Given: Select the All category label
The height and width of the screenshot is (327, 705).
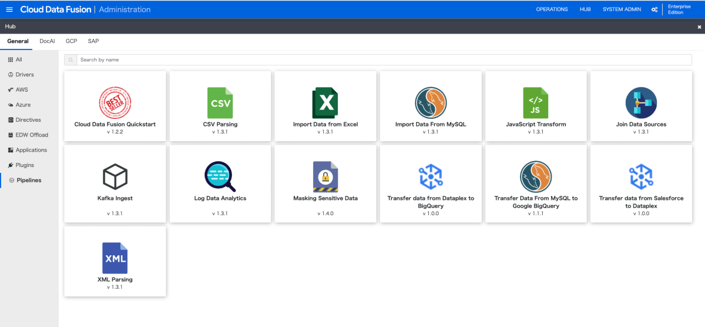Looking at the screenshot, I should click(19, 59).
